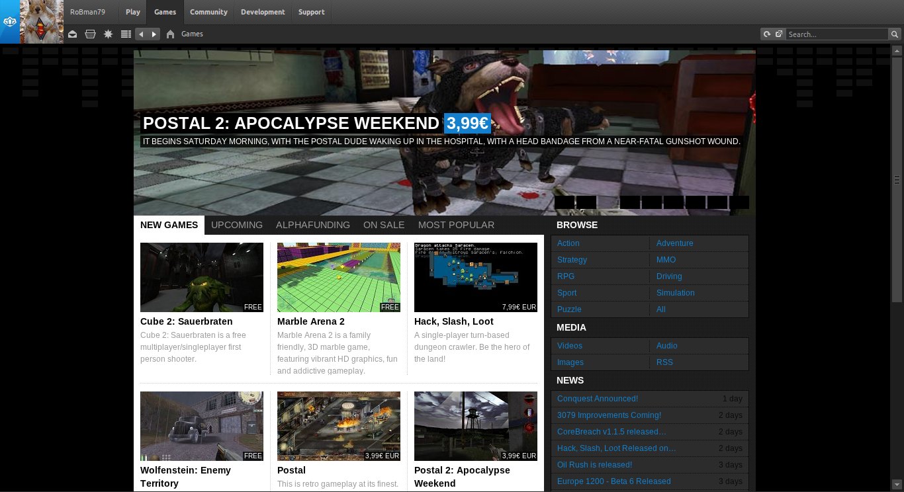
Task: Open the Conquest Announced! news link
Action: tap(598, 399)
